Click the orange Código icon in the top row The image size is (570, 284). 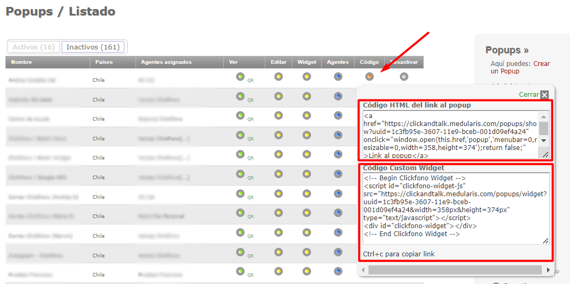point(370,77)
